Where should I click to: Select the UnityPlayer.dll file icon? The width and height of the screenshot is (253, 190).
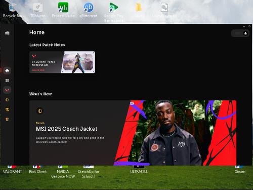pyautogui.click(x=164, y=10)
